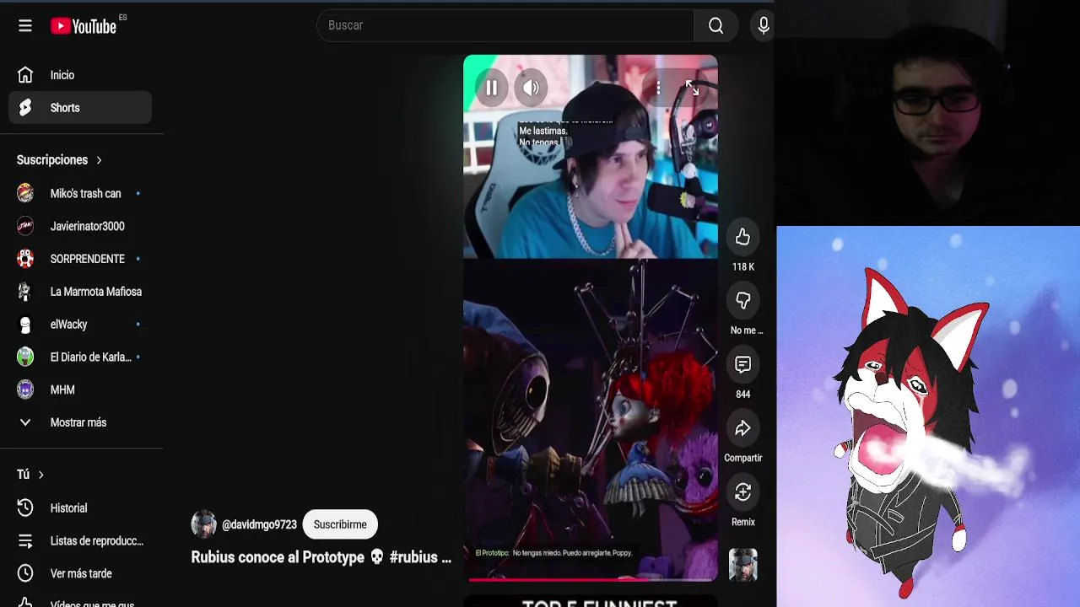This screenshot has height=607, width=1080.
Task: Open La Marmota Mafiosa channel
Action: click(x=80, y=292)
